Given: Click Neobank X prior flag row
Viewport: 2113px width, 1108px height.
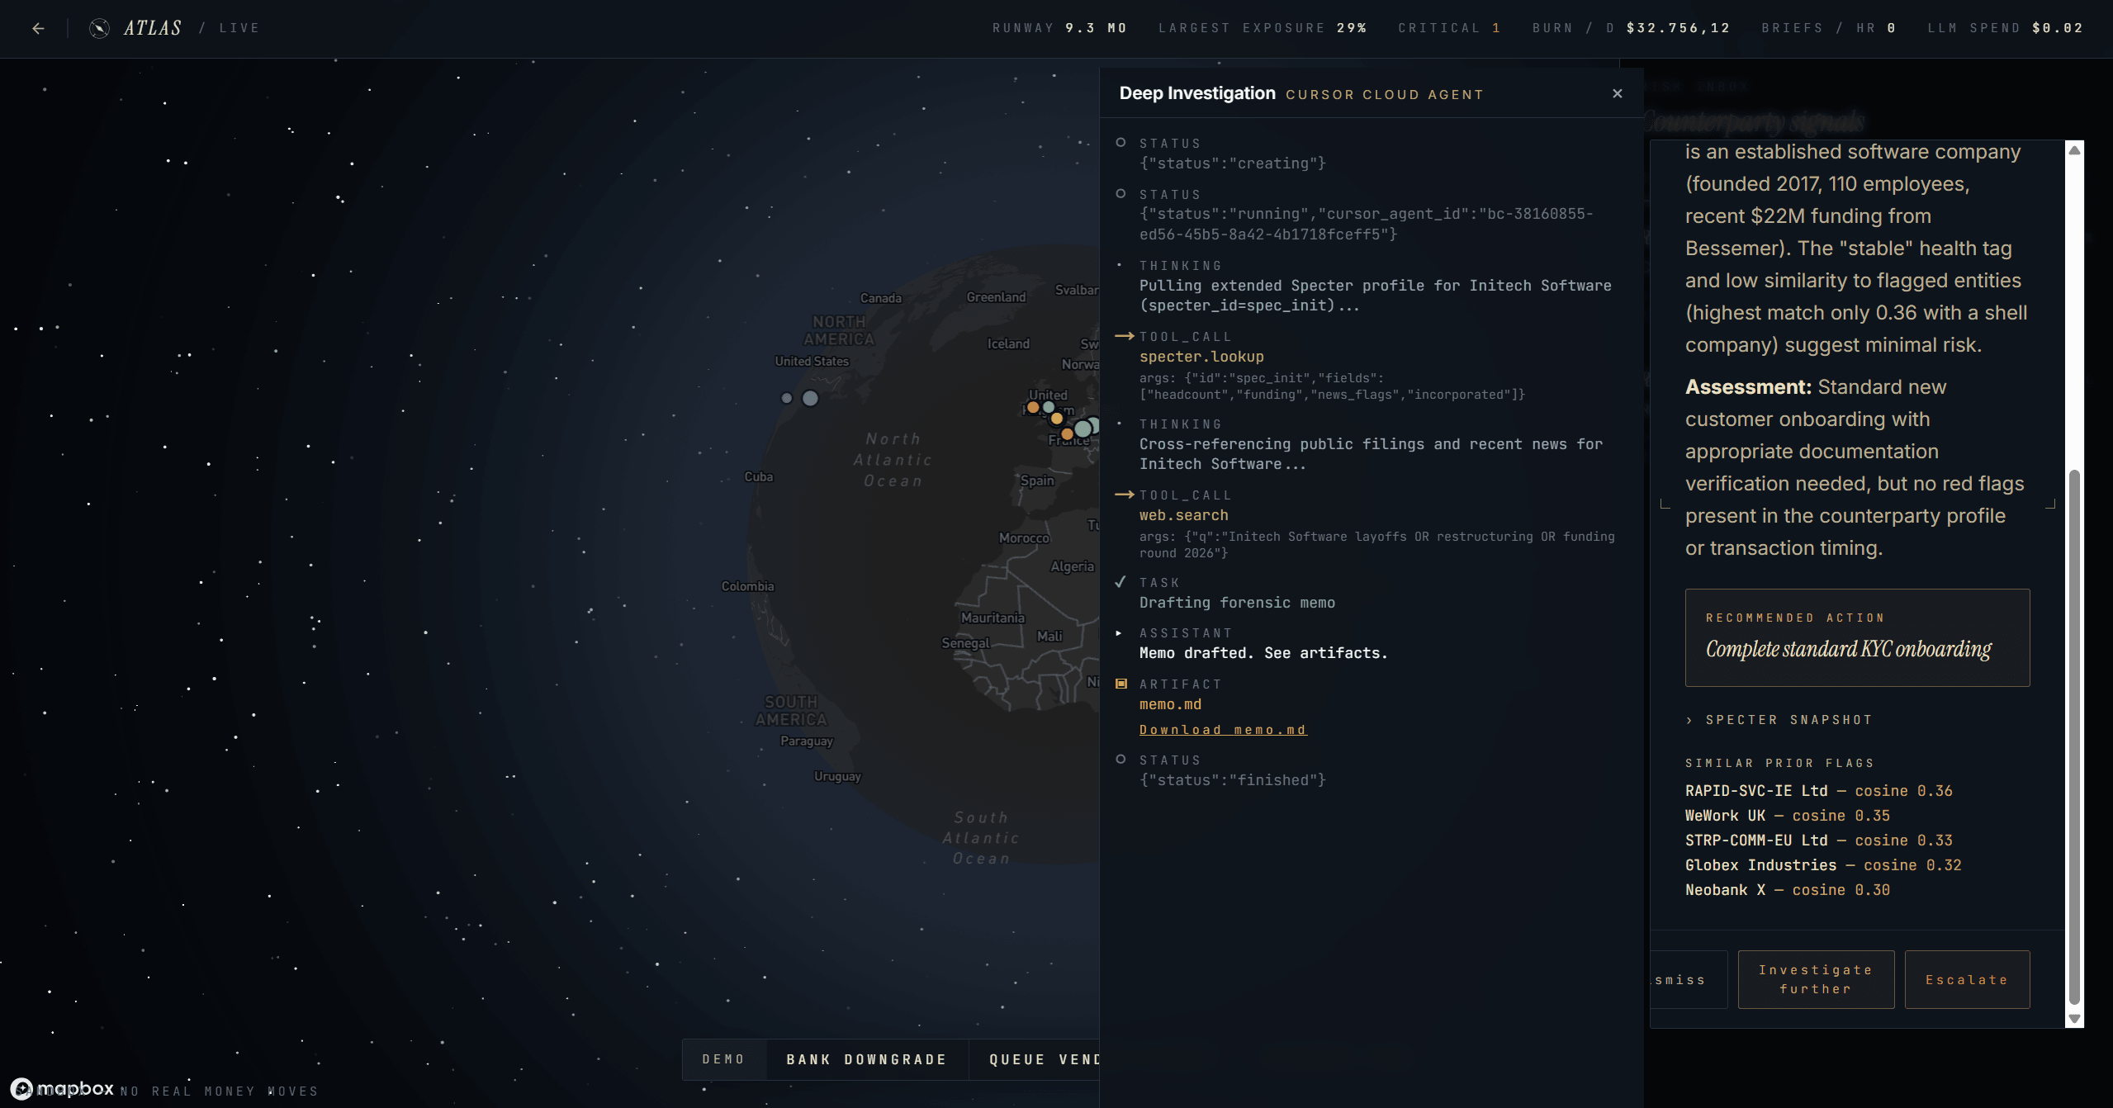Looking at the screenshot, I should click(1787, 890).
